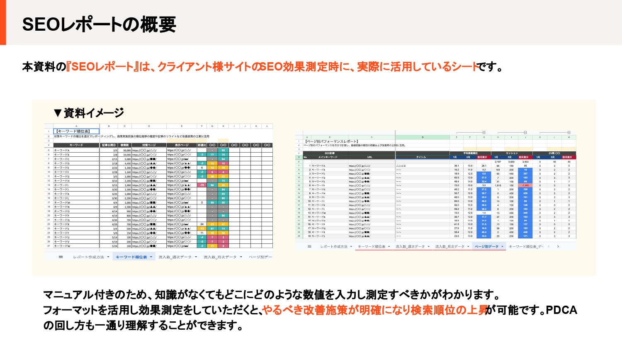Viewport: 622px width, 350px height.
Task: Click ▼資料イメージ heading
Action: (x=89, y=113)
